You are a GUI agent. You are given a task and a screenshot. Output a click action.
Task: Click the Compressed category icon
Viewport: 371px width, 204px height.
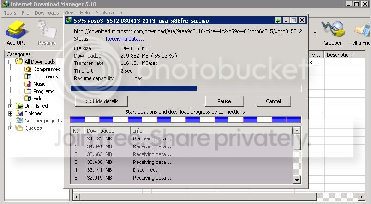point(28,69)
